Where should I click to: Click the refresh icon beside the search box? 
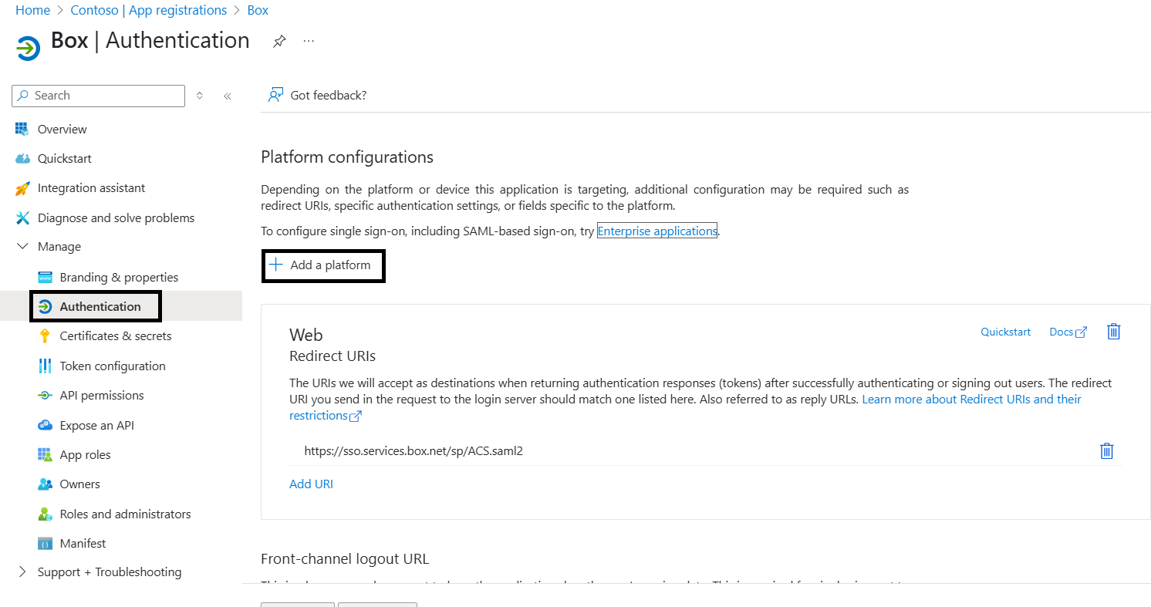tap(199, 96)
